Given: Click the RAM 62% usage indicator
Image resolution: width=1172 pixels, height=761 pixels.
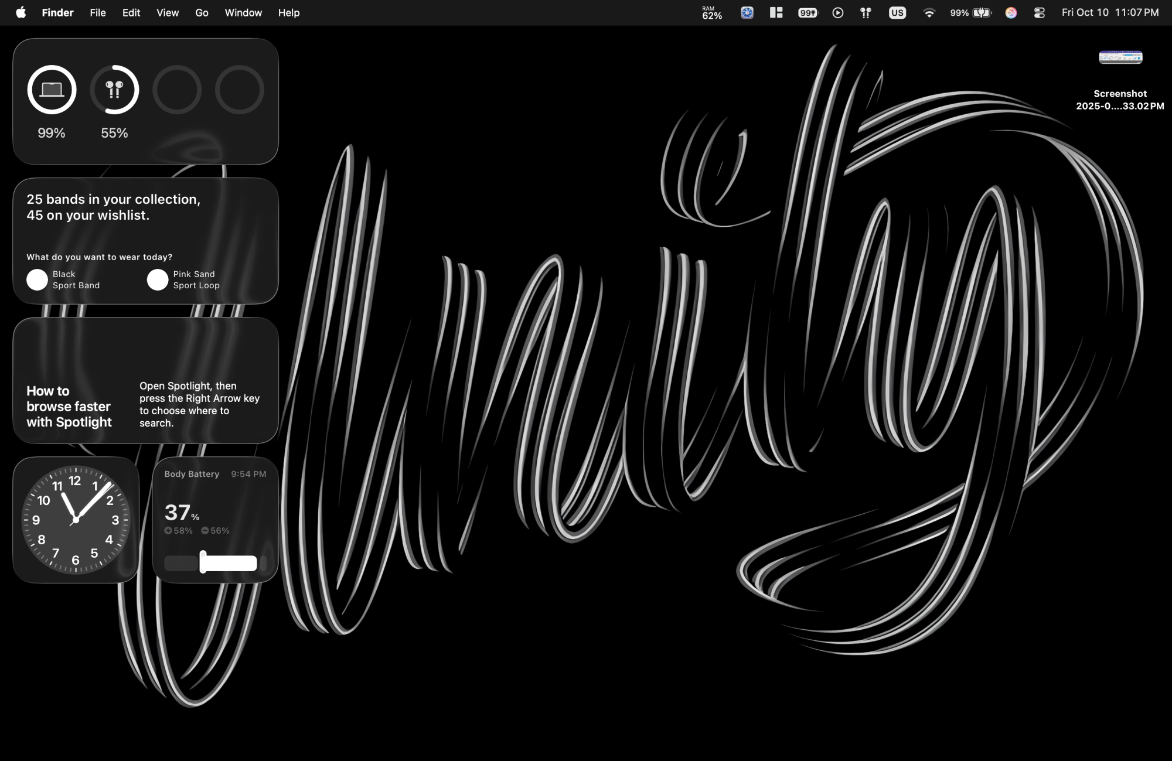Looking at the screenshot, I should pos(711,12).
